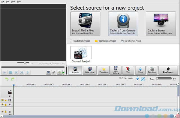Mute preview with the speaker icon

pos(59,72)
